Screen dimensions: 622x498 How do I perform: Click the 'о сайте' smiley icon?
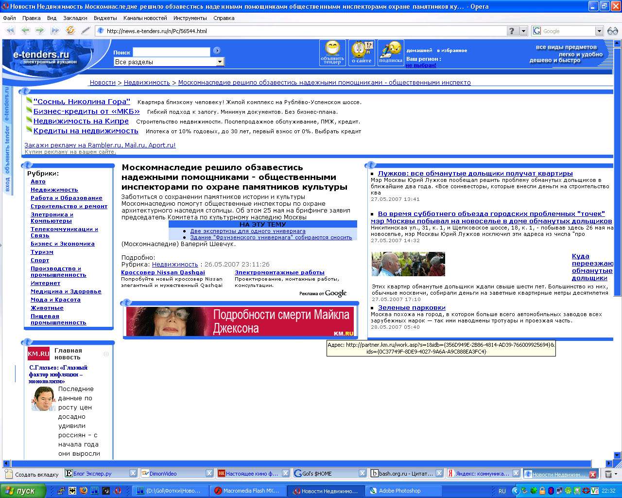click(362, 53)
